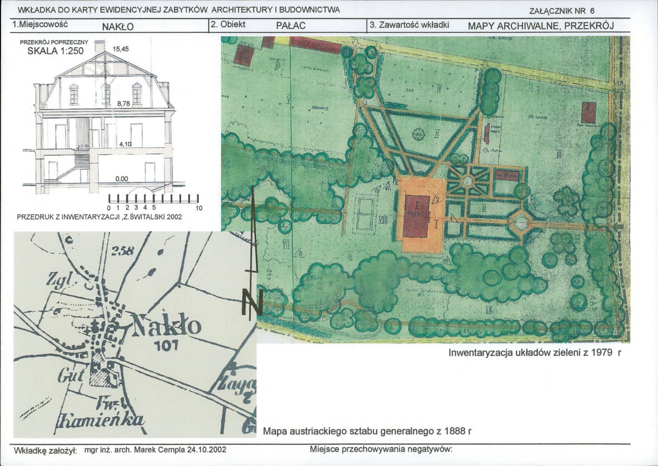Click the caption Mapa austriackiego sztabu generalnego
This screenshot has width=658, height=466.
coord(368,431)
